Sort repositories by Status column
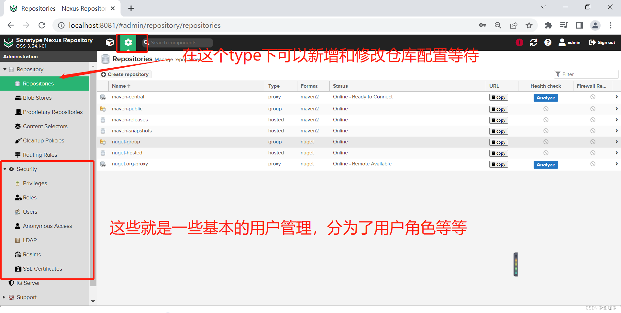 407,86
